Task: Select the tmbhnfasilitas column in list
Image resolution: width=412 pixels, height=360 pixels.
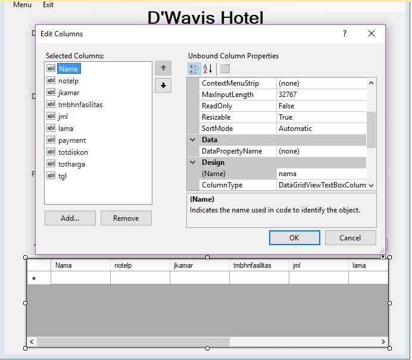Action: [80, 105]
